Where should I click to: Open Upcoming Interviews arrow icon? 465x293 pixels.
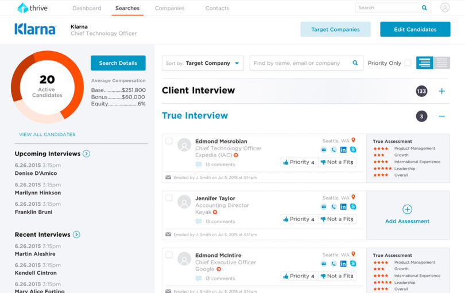point(86,154)
